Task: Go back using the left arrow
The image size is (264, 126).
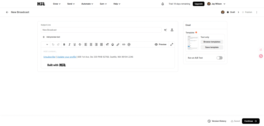Action: [7, 12]
